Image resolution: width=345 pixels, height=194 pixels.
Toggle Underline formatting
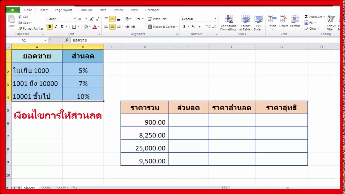[x=62, y=27]
